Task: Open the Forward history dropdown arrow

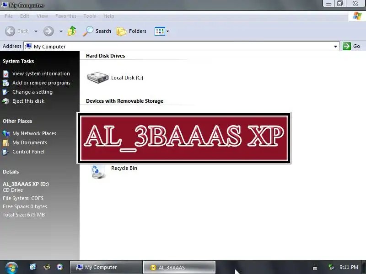Action: click(x=61, y=31)
